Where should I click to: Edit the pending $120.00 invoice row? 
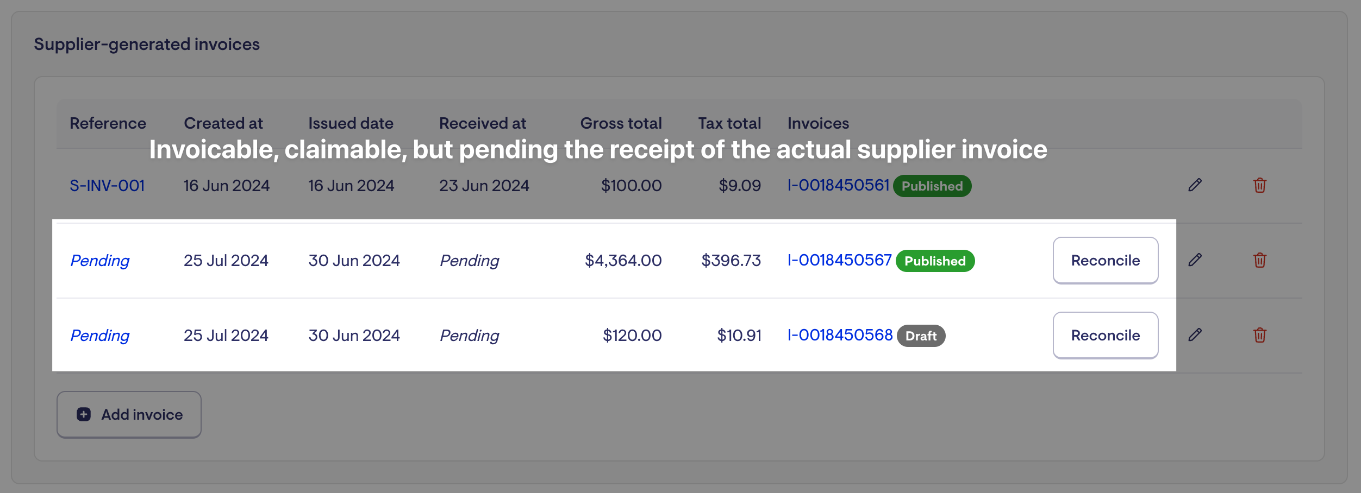pyautogui.click(x=1195, y=335)
